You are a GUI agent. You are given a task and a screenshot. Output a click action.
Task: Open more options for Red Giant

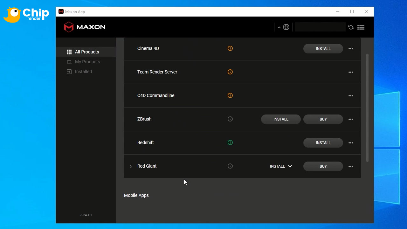coord(351,166)
